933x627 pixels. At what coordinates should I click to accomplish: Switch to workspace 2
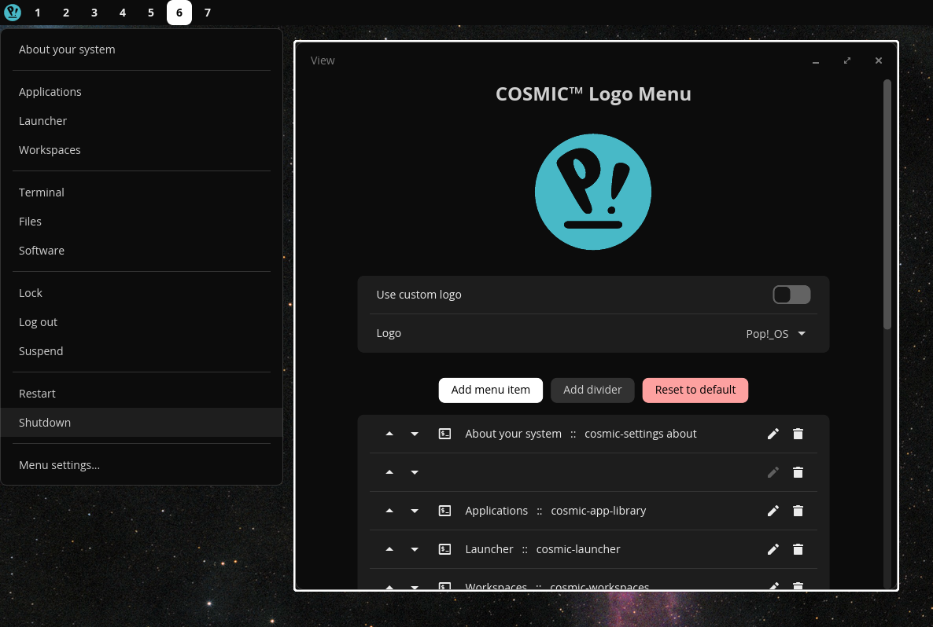pos(66,13)
